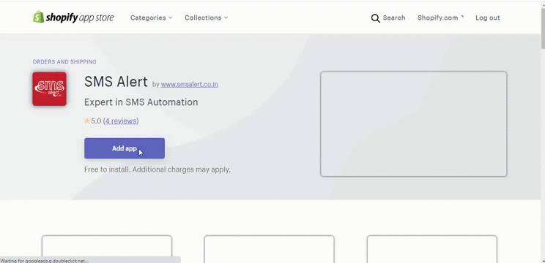Open the 4 reviews link
This screenshot has width=545, height=263.
(121, 121)
